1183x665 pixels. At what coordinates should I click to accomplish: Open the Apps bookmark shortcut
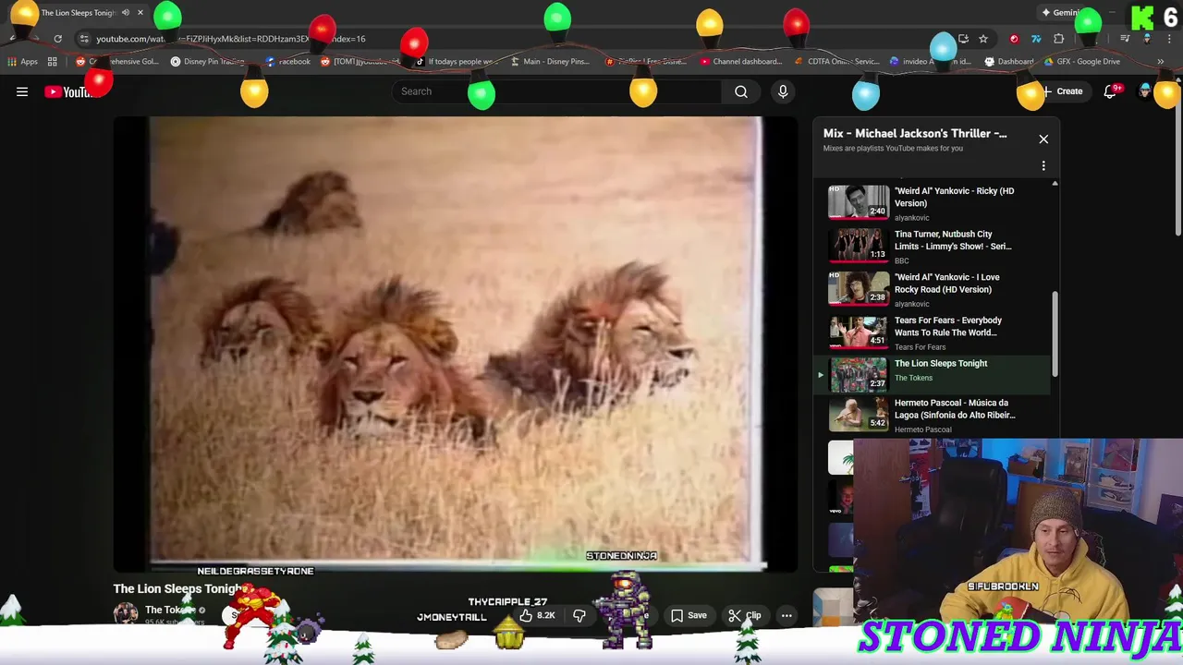(22, 62)
